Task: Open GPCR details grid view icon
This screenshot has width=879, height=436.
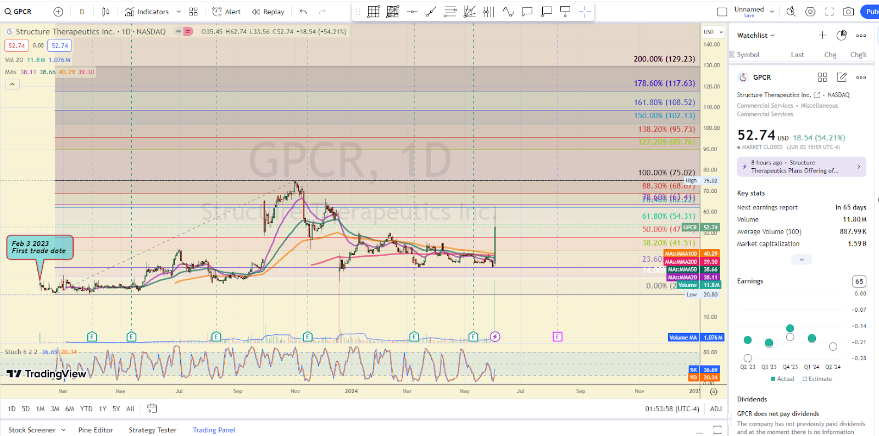Action: click(822, 77)
